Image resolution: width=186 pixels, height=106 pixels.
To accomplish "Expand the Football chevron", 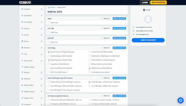I will coord(41,9).
